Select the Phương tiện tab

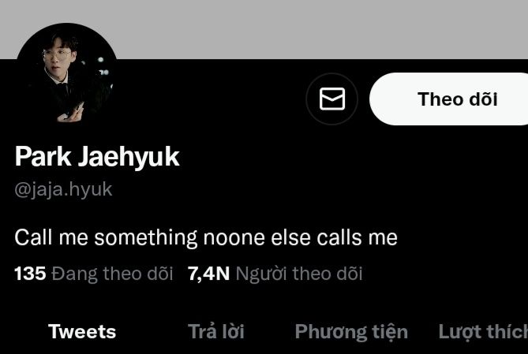coord(351,332)
